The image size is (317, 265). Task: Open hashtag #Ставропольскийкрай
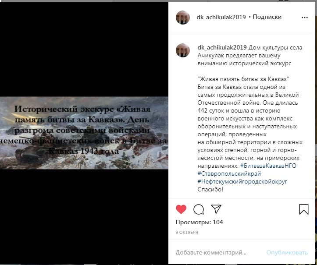click(229, 174)
